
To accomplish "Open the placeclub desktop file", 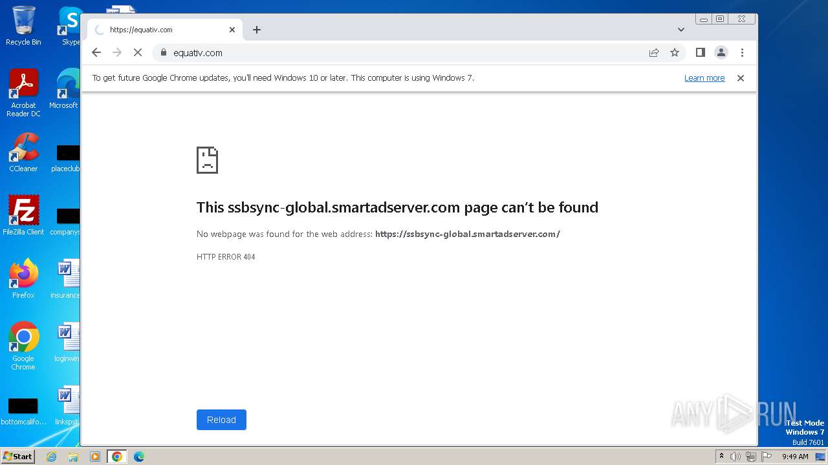I will [65, 159].
